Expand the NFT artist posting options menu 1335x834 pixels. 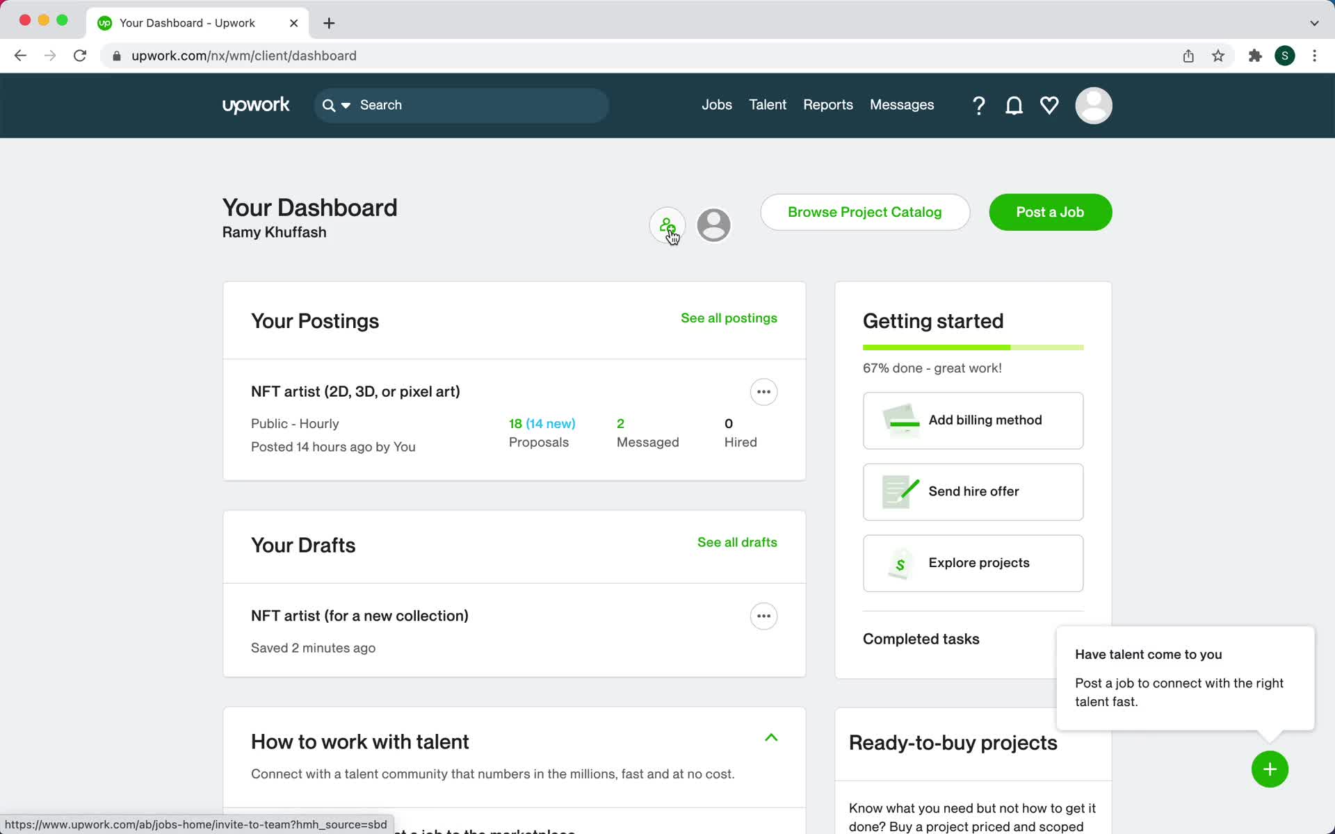(x=763, y=391)
